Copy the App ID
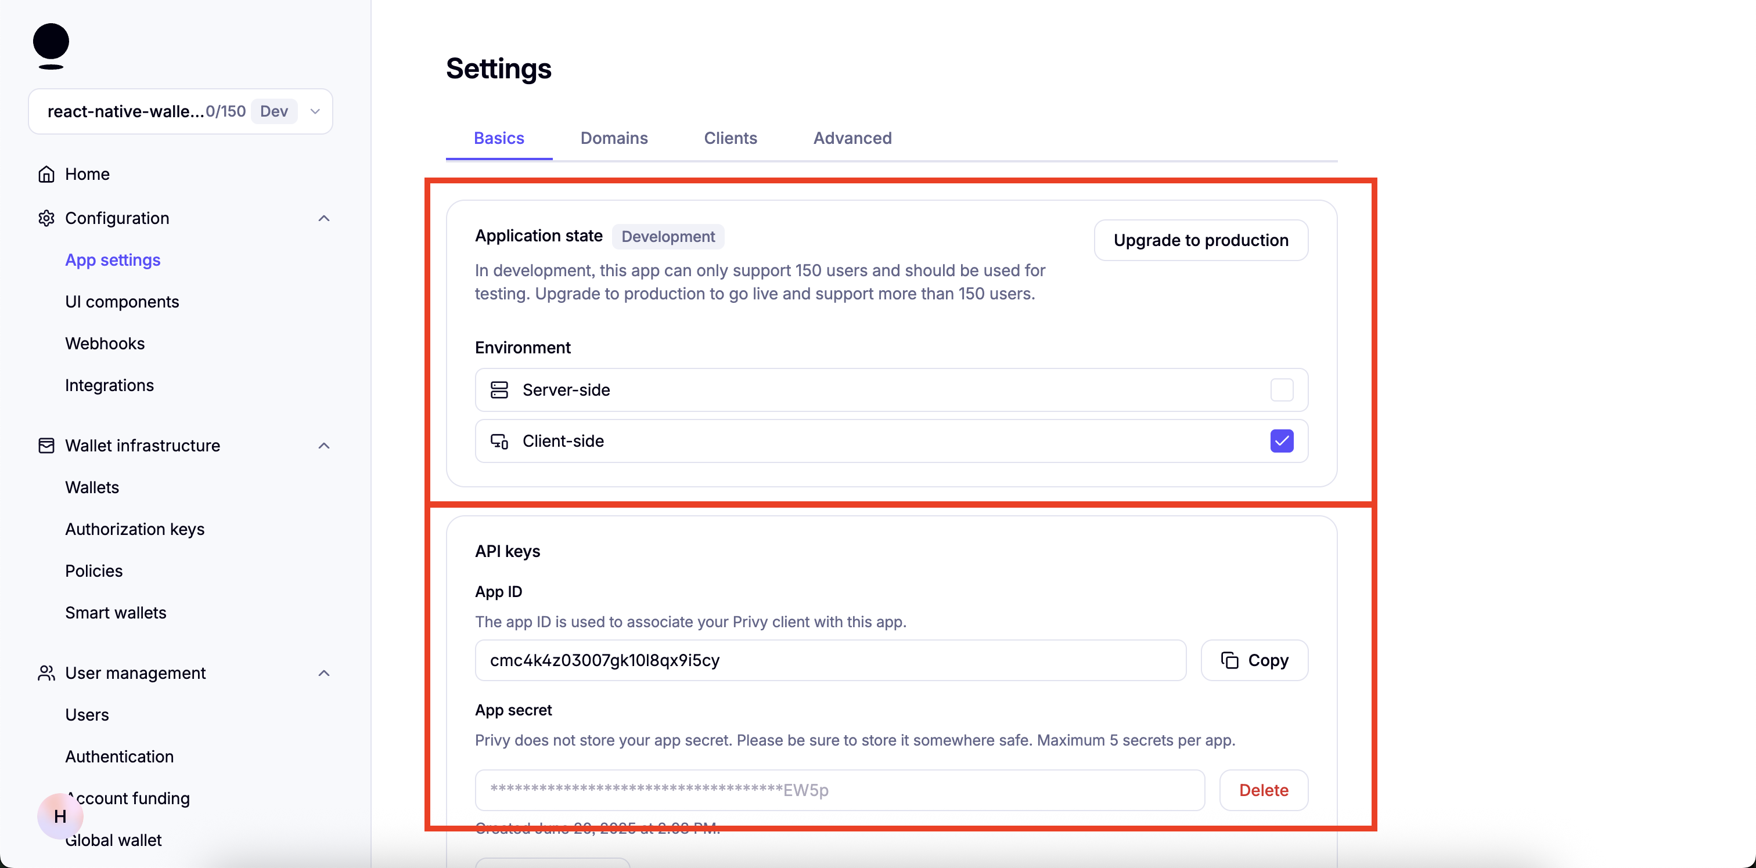Screen dimensions: 1756x868 tap(1254, 660)
